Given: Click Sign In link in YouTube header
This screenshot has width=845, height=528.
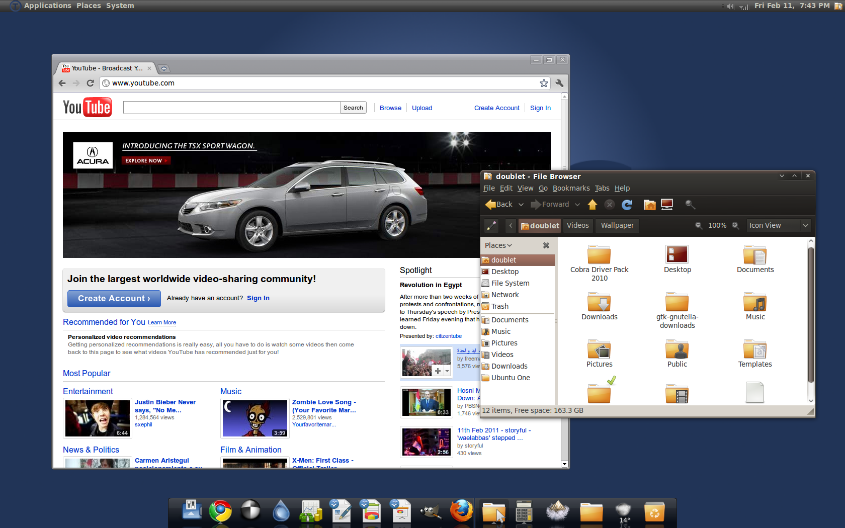Looking at the screenshot, I should click(x=540, y=108).
